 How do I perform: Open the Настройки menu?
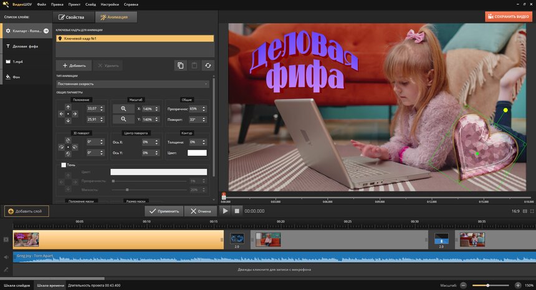click(110, 4)
